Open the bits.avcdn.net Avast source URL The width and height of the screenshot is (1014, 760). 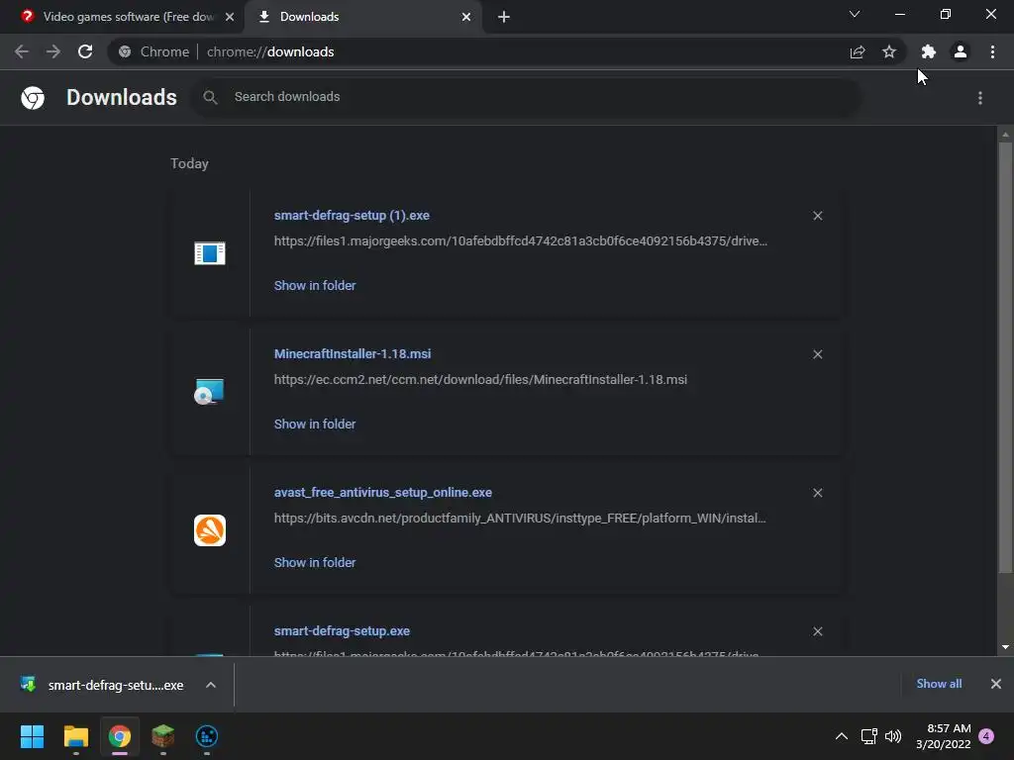point(520,519)
